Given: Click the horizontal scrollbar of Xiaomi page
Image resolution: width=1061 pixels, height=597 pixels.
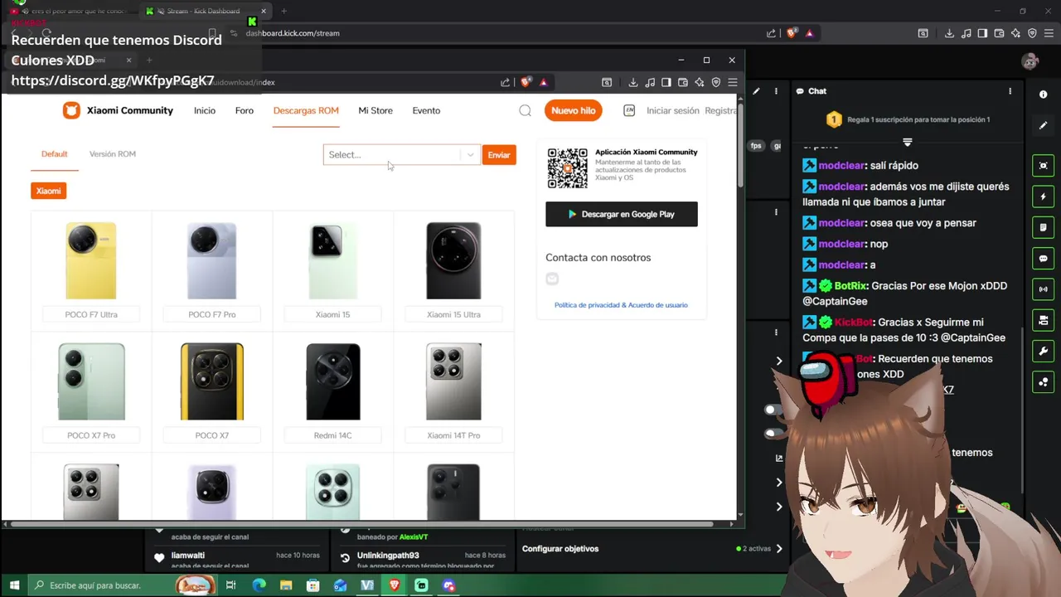Looking at the screenshot, I should (x=361, y=524).
